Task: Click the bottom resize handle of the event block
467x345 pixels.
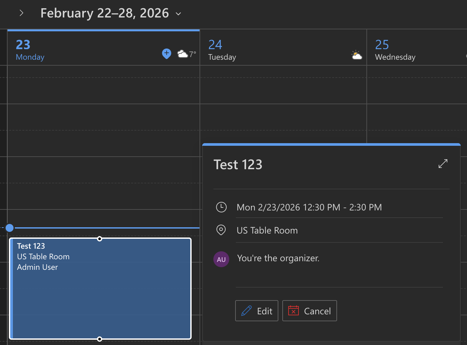Action: (x=100, y=339)
